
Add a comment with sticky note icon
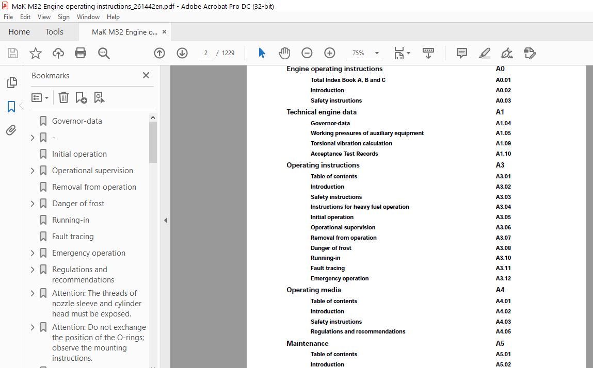(x=462, y=53)
